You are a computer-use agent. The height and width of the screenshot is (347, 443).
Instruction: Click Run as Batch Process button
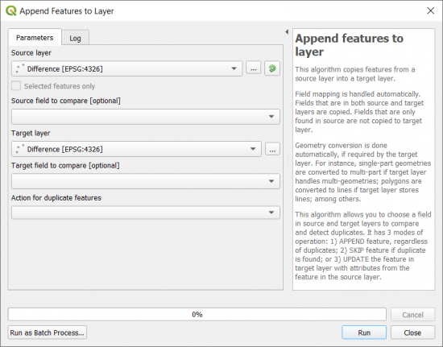point(48,333)
